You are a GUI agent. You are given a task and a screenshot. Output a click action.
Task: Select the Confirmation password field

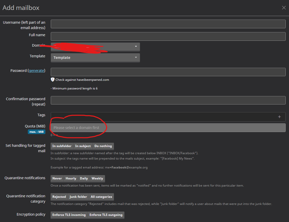pos(168,100)
